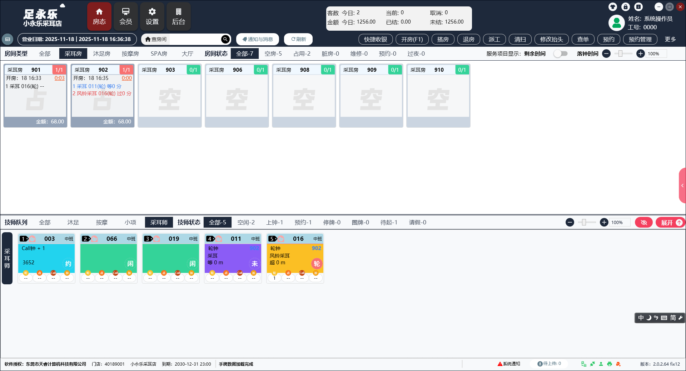Click the 快捷收银 button
This screenshot has height=371, width=686.
click(x=376, y=39)
